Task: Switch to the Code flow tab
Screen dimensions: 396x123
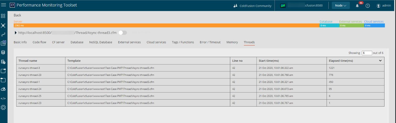Action: [x=39, y=42]
